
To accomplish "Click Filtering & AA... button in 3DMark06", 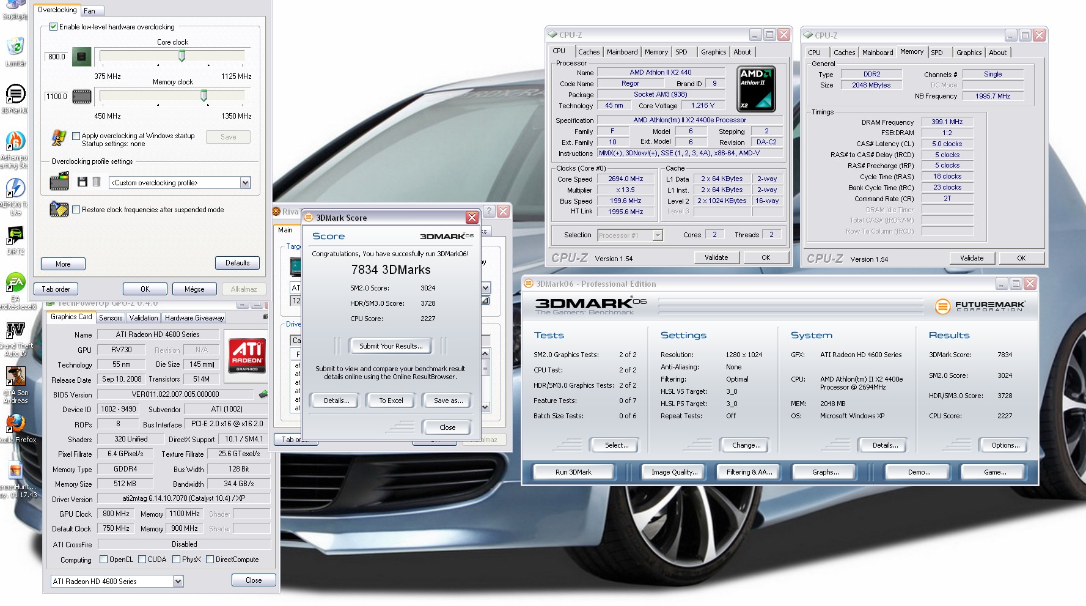I will pos(749,472).
